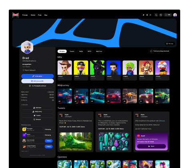Open the green-haired NFT card
The image size is (189, 168).
point(130,70)
